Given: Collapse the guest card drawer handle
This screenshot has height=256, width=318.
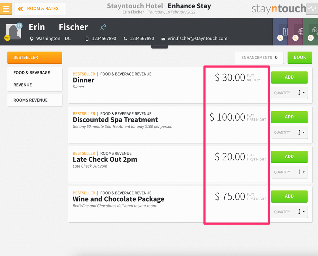Looking at the screenshot, I should [160, 47].
